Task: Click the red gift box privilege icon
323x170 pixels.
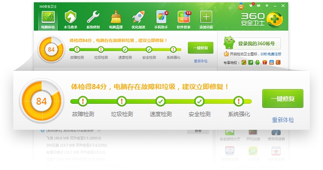Action: (x=265, y=62)
